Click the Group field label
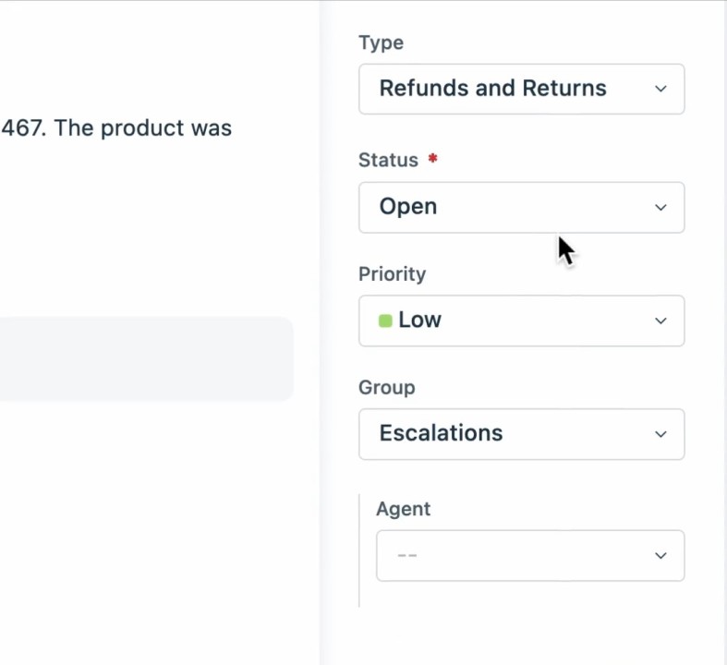Image resolution: width=727 pixels, height=665 pixels. click(386, 387)
